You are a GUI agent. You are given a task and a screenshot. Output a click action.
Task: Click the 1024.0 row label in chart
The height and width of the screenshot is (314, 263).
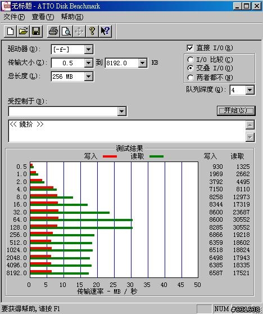tap(17, 250)
